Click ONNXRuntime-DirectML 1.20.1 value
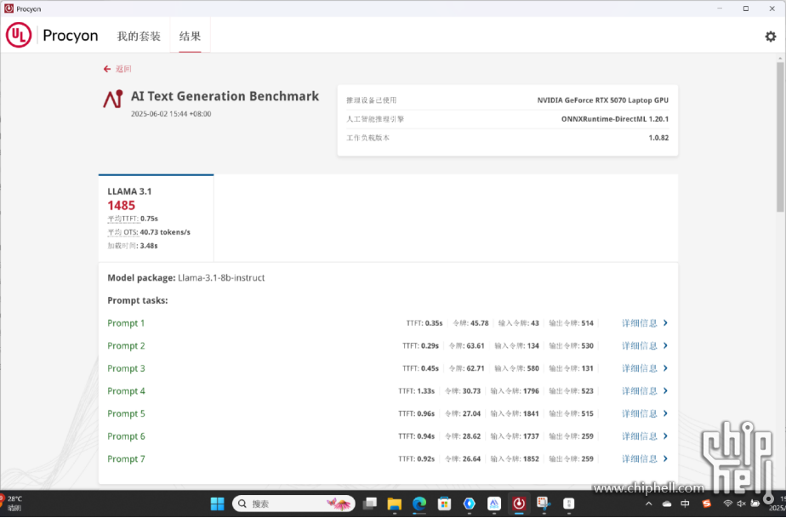Image resolution: width=786 pixels, height=518 pixels. tap(614, 119)
